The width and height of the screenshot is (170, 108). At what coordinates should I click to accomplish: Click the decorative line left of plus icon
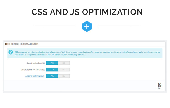tap(56, 26)
